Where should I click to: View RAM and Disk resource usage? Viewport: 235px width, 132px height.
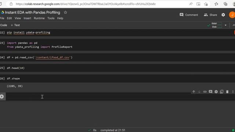pos(217,25)
